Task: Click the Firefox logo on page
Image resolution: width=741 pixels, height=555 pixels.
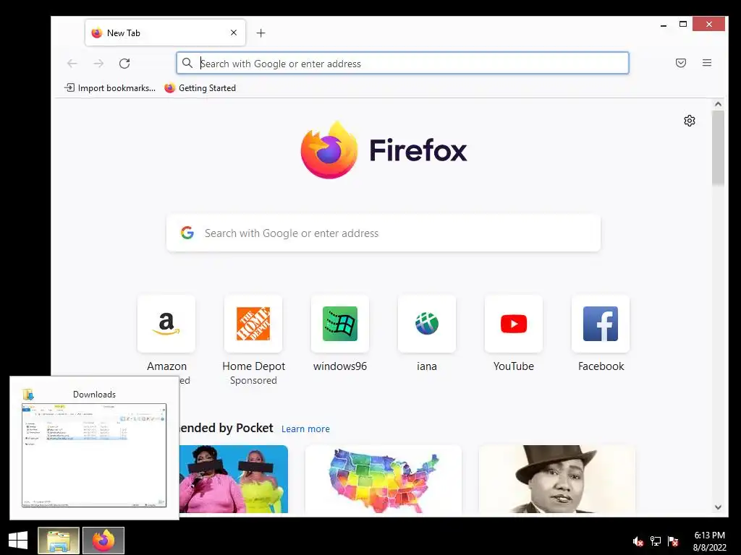Action: (x=329, y=150)
